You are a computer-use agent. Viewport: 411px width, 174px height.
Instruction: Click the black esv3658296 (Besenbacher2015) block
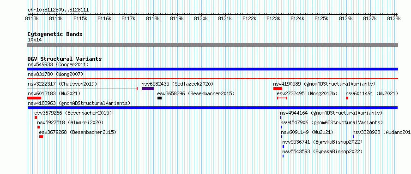point(159,98)
